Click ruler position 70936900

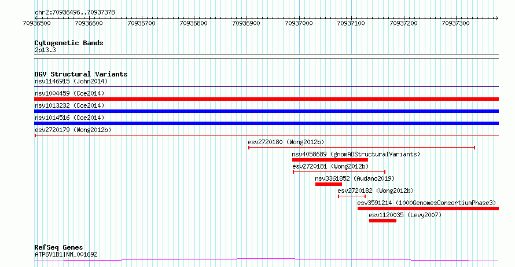click(x=247, y=23)
